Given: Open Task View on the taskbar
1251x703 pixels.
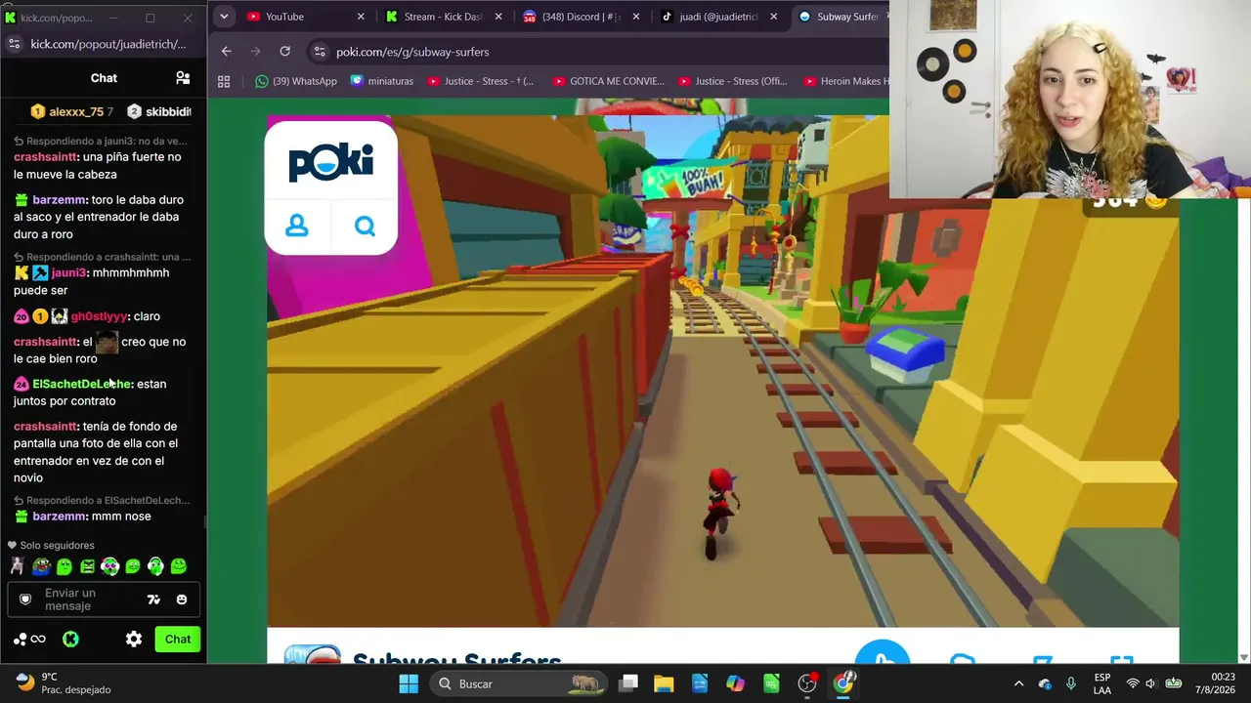Looking at the screenshot, I should pyautogui.click(x=628, y=683).
